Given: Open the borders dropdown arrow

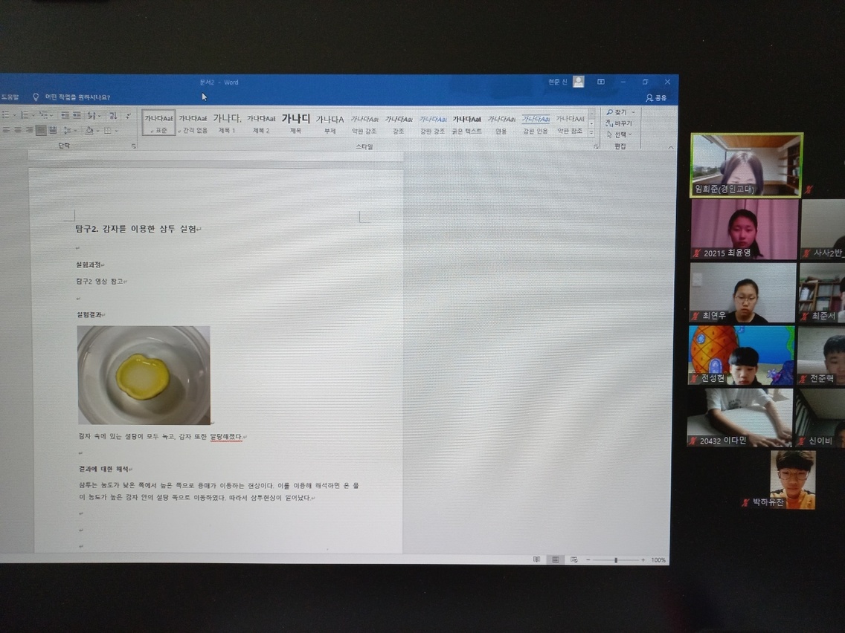Looking at the screenshot, I should pos(116,130).
